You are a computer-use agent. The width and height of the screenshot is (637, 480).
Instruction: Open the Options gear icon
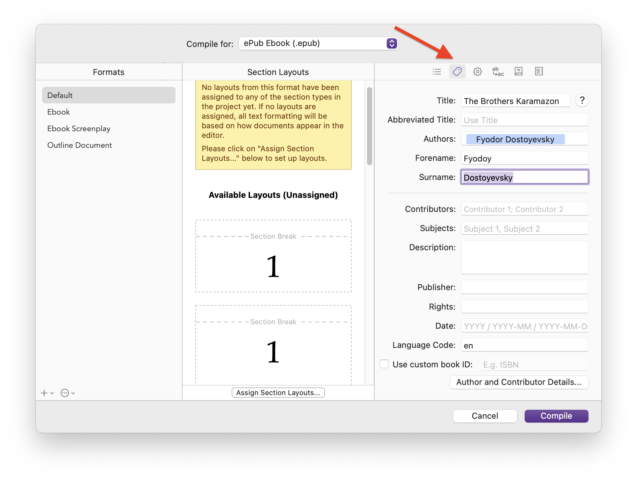coord(477,71)
